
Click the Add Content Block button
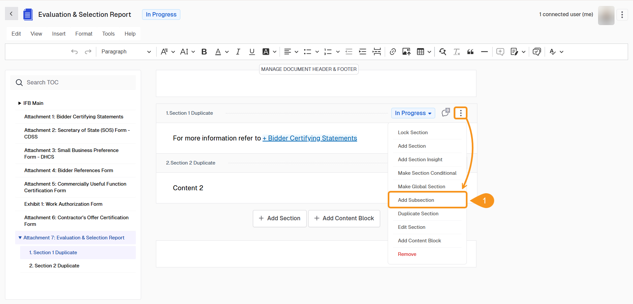point(344,218)
